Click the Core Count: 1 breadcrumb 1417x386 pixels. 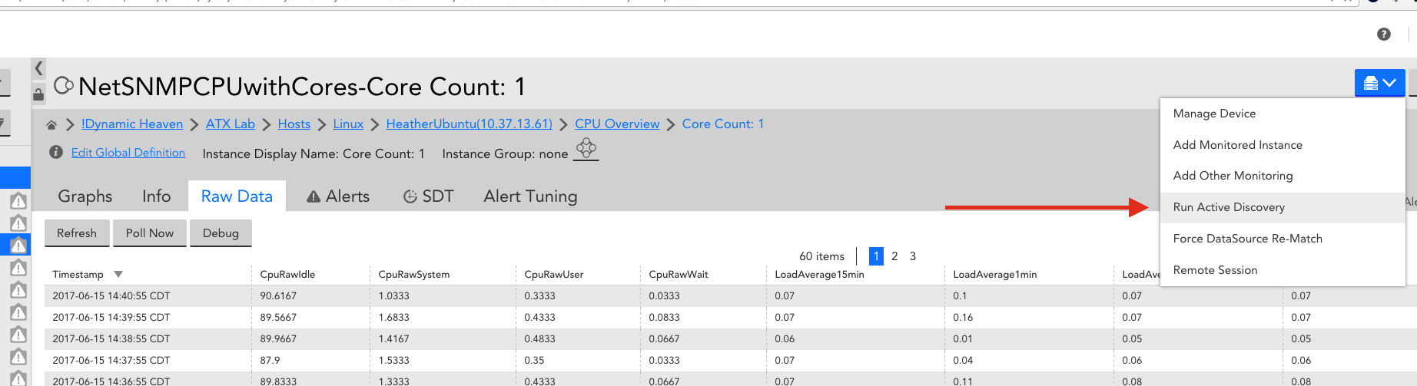pyautogui.click(x=723, y=124)
